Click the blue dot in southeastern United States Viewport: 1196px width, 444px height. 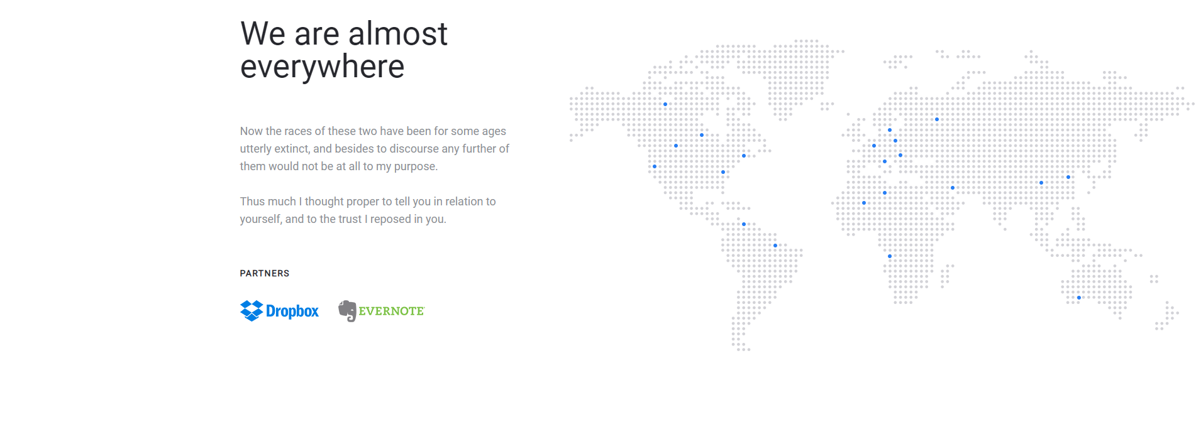pos(723,172)
